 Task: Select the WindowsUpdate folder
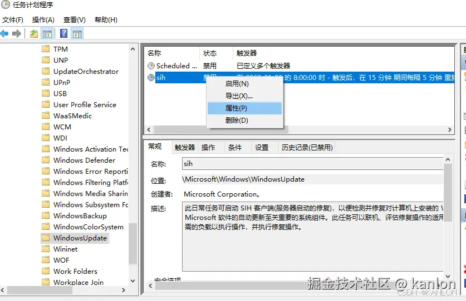click(80, 238)
